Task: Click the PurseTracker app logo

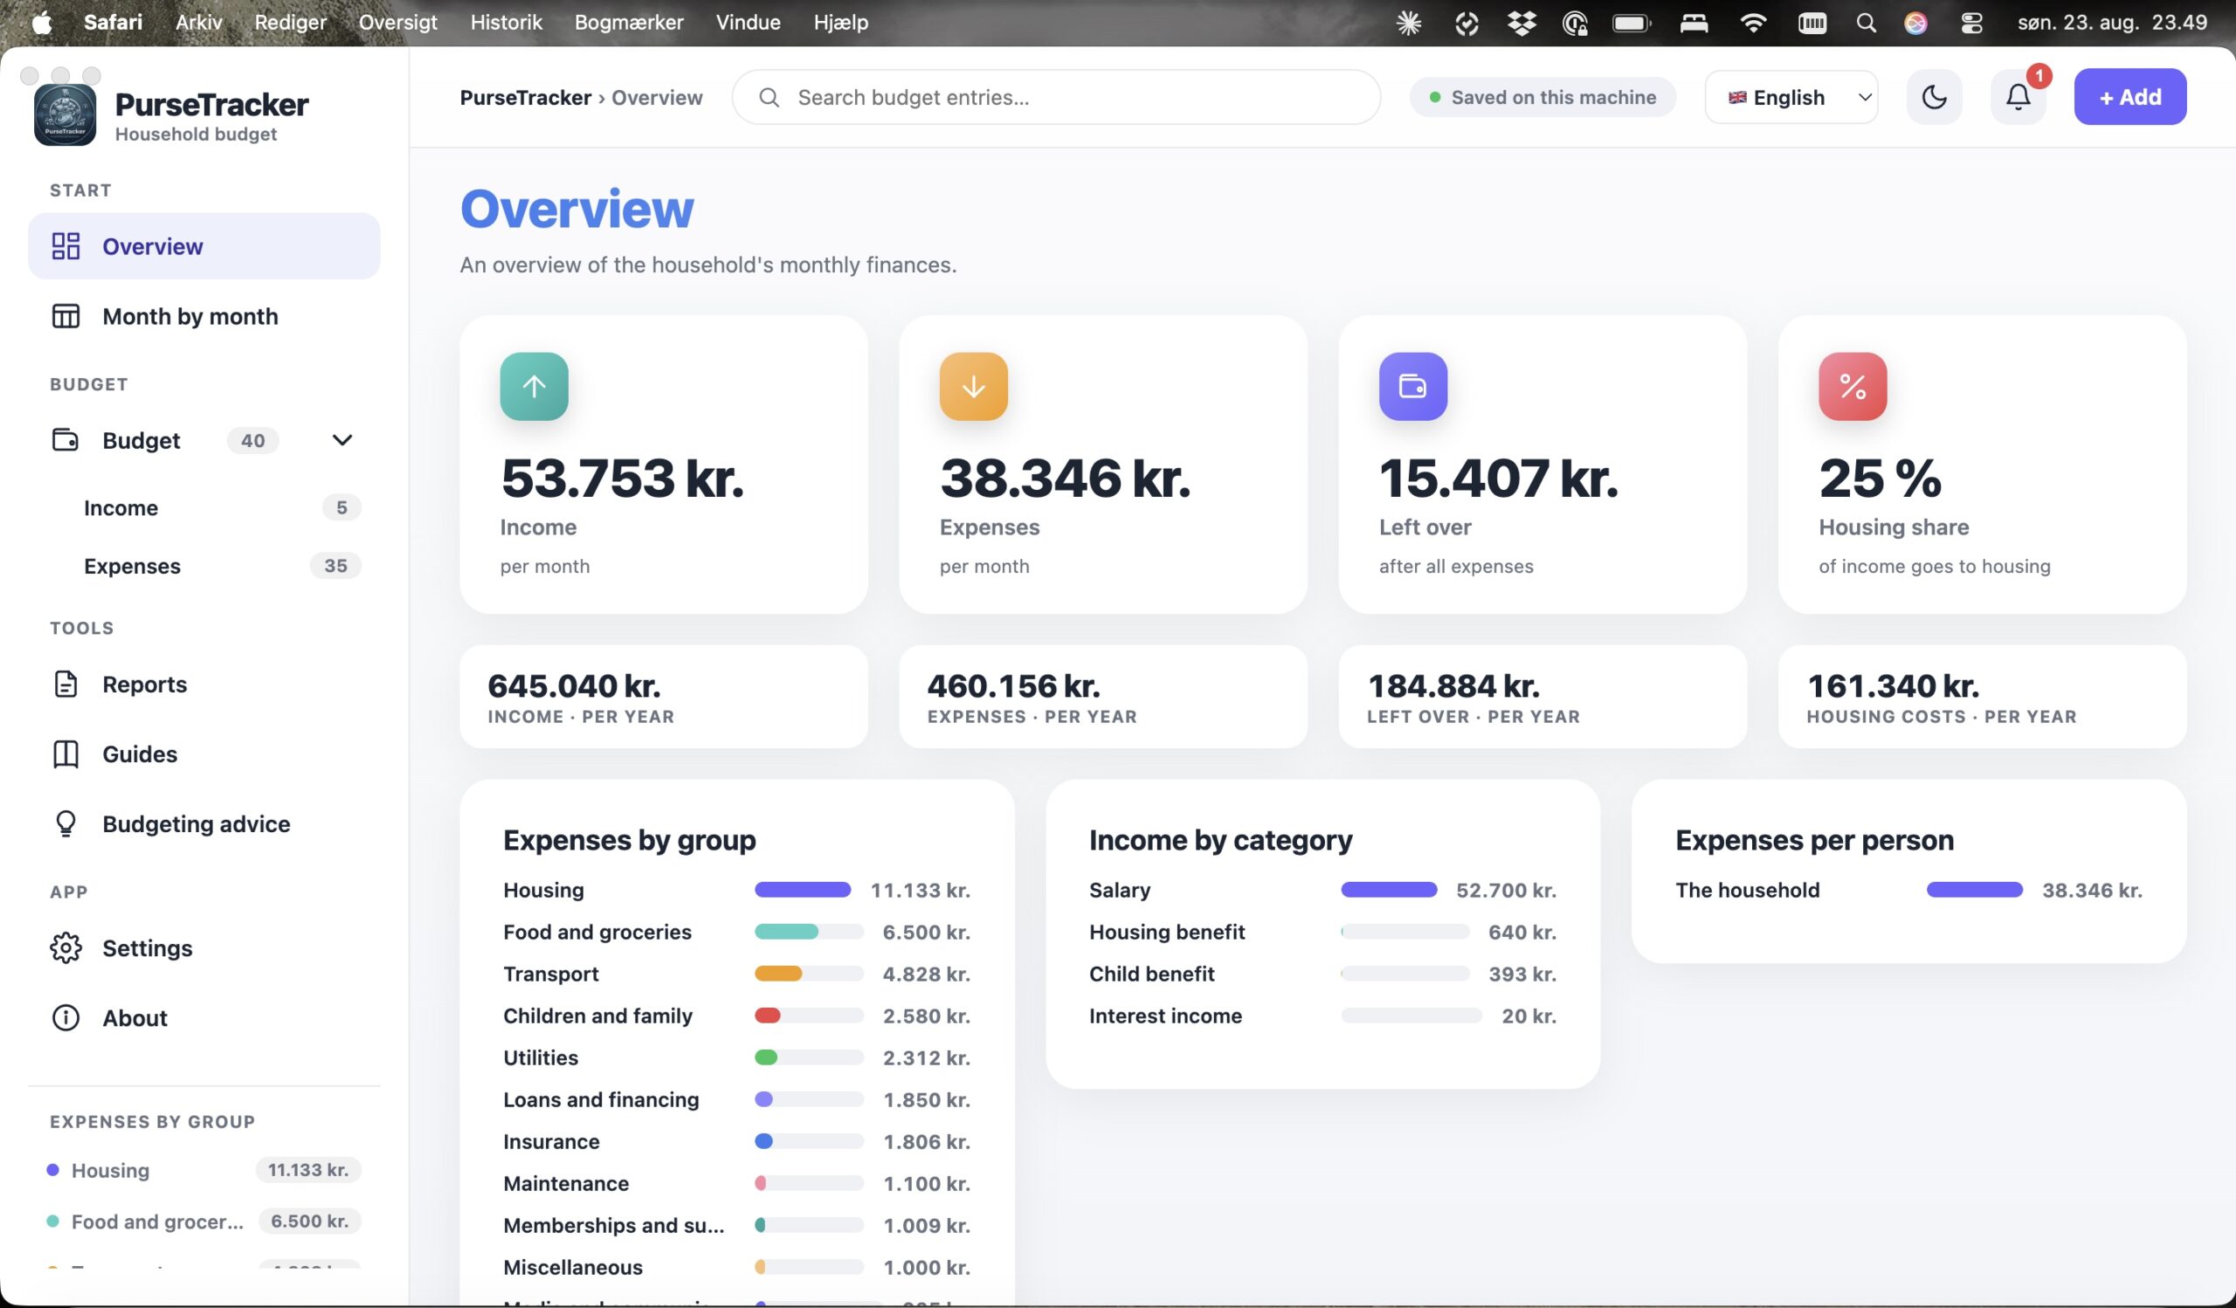Action: coord(65,114)
